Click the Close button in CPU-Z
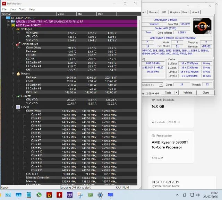The width and height of the screenshot is (222, 200). 206,93
